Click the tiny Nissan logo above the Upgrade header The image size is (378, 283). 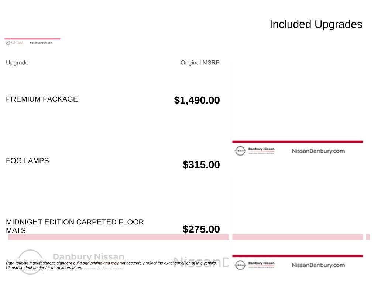pos(8,43)
